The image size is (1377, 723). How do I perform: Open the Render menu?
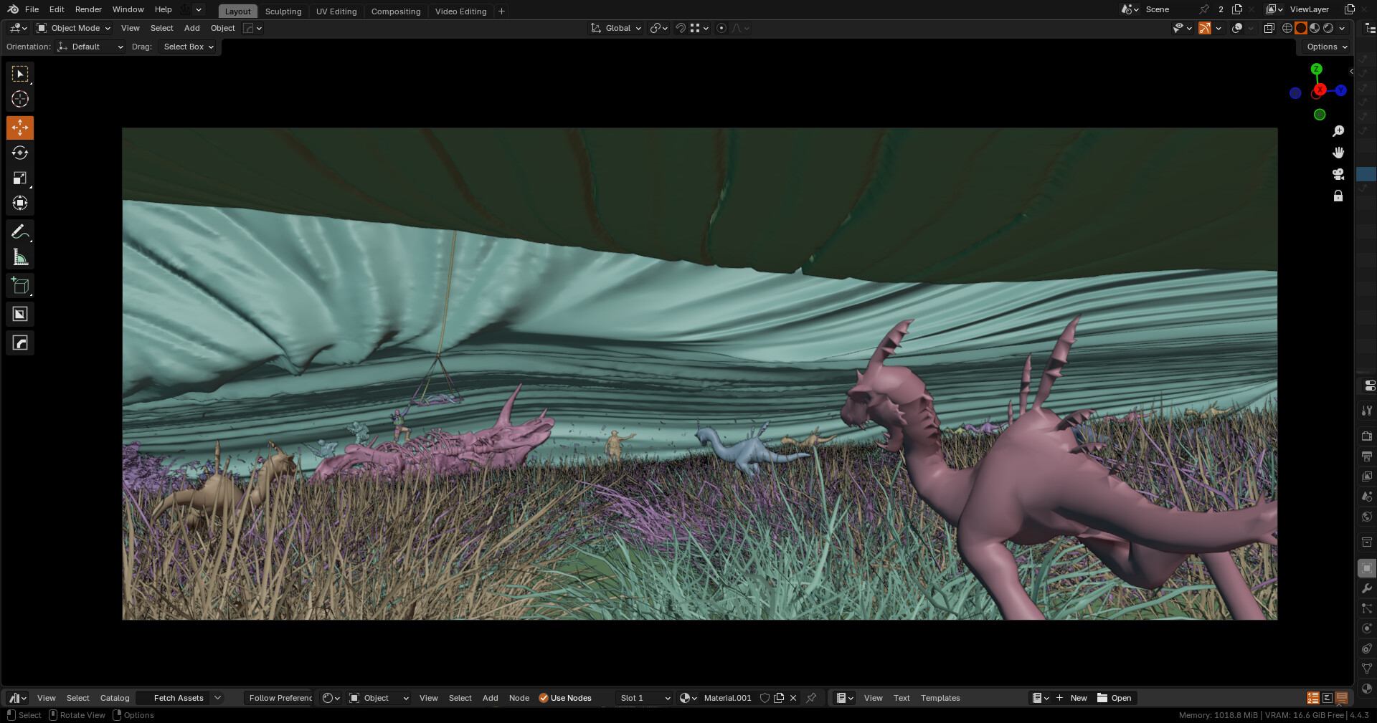pos(88,9)
